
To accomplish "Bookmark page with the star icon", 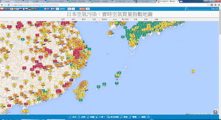I will (208, 5).
